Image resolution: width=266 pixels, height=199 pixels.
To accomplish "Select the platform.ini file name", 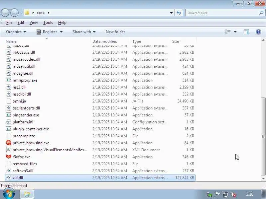I will [x=23, y=122].
